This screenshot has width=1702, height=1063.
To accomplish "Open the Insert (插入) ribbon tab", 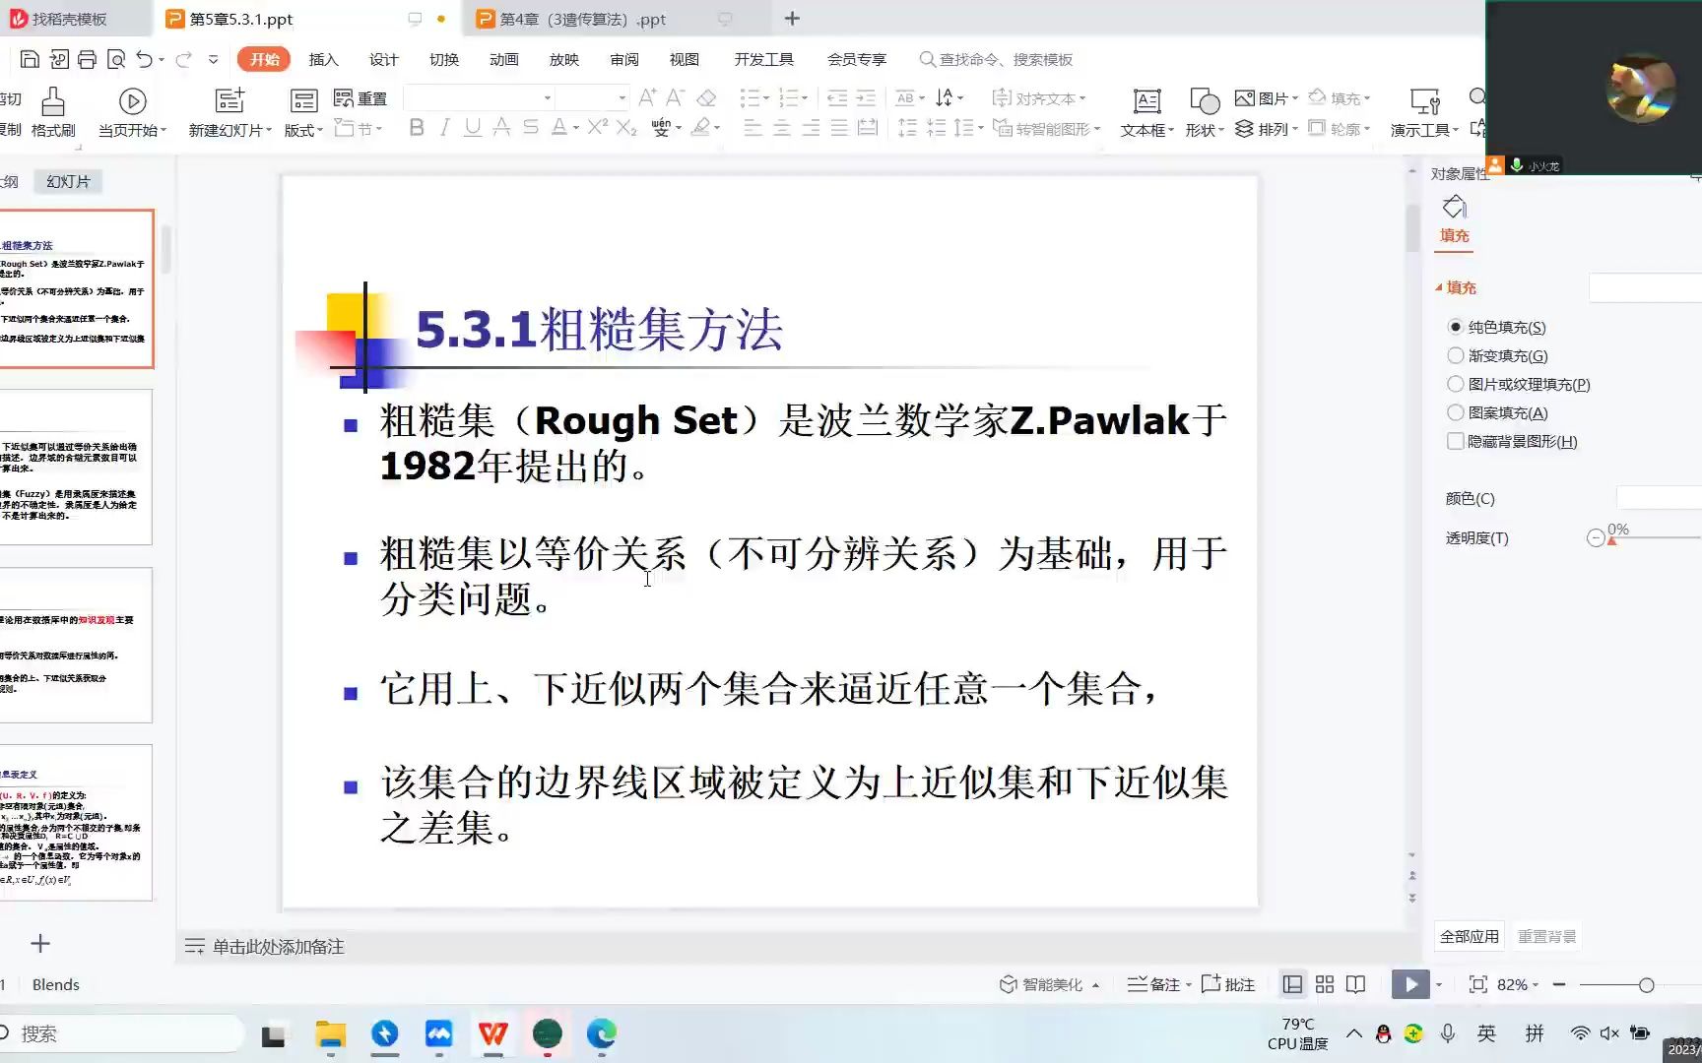I will (x=323, y=59).
